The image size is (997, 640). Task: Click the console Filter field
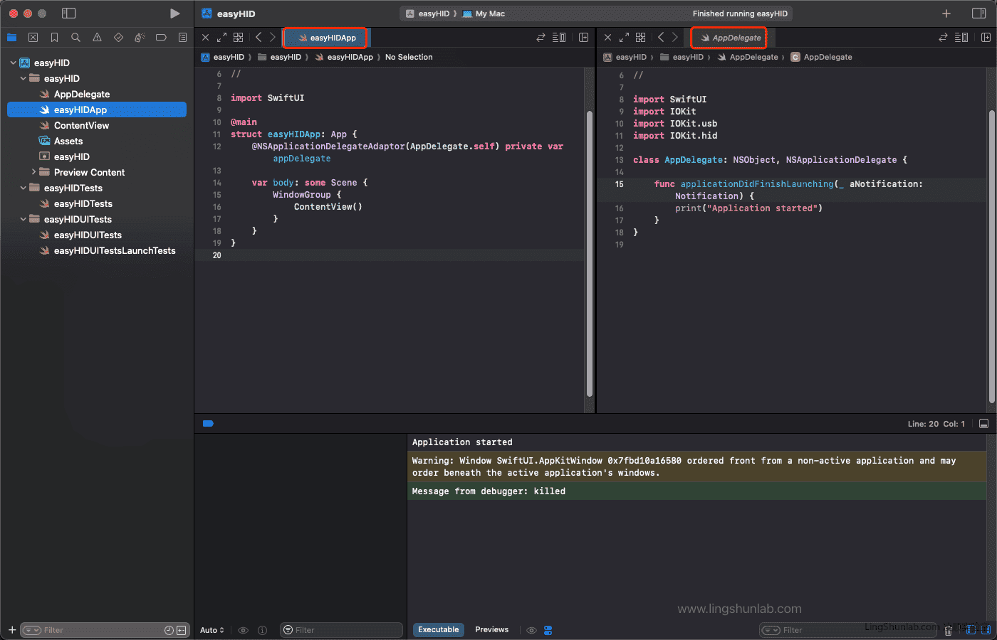pos(847,630)
